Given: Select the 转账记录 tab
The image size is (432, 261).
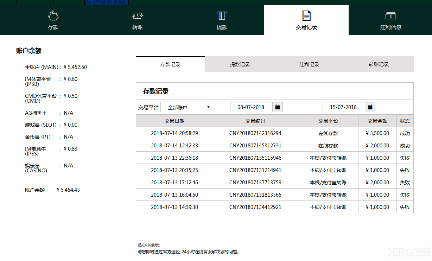Looking at the screenshot, I should click(x=379, y=64).
